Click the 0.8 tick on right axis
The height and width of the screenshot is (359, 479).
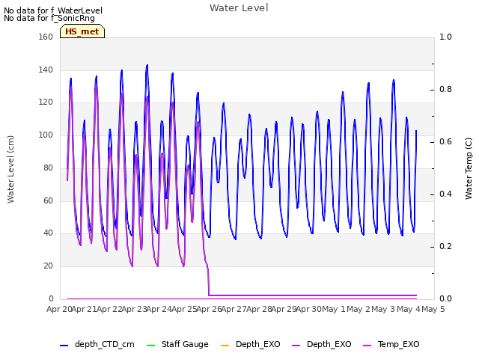445,90
